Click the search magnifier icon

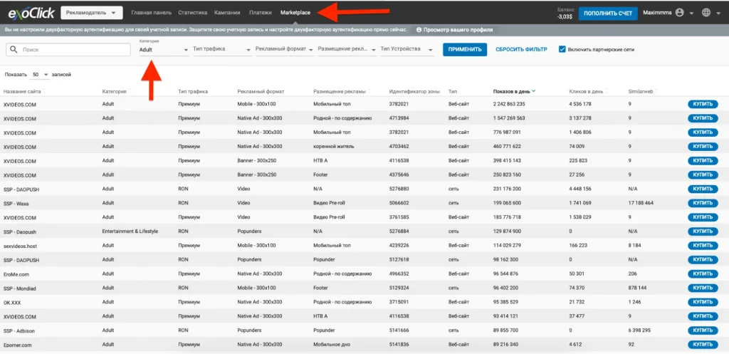(14, 49)
